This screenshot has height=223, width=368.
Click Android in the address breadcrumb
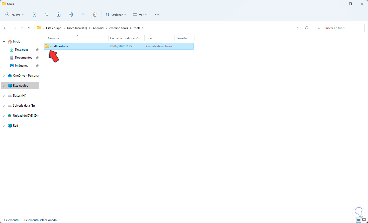coord(98,28)
